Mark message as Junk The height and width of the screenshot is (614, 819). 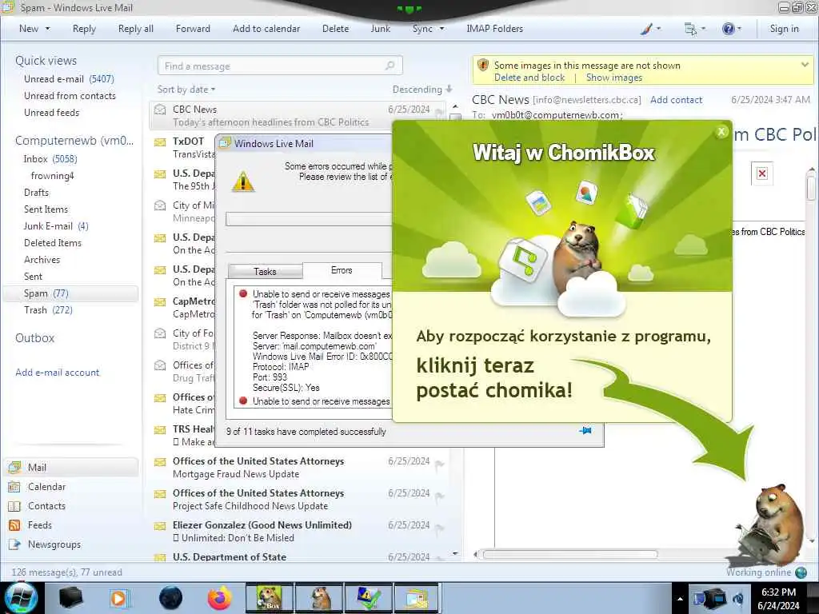point(380,29)
